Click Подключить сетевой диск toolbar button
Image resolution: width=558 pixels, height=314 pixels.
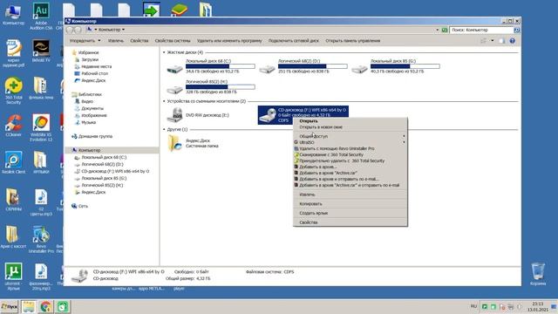tap(294, 41)
